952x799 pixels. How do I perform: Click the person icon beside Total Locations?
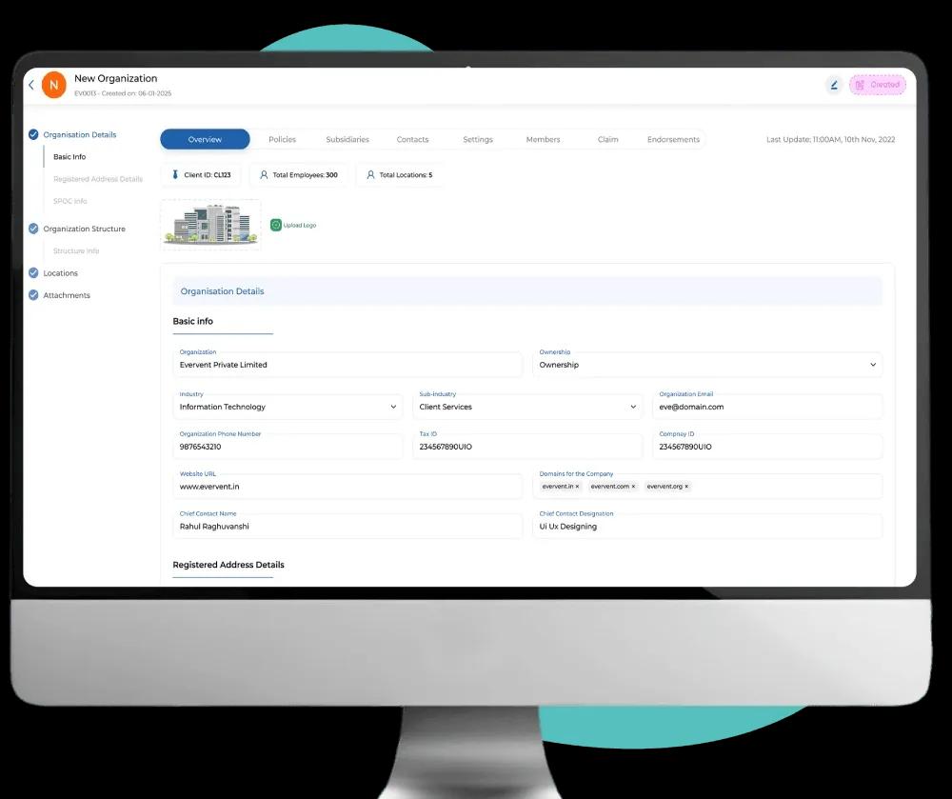[x=370, y=175]
